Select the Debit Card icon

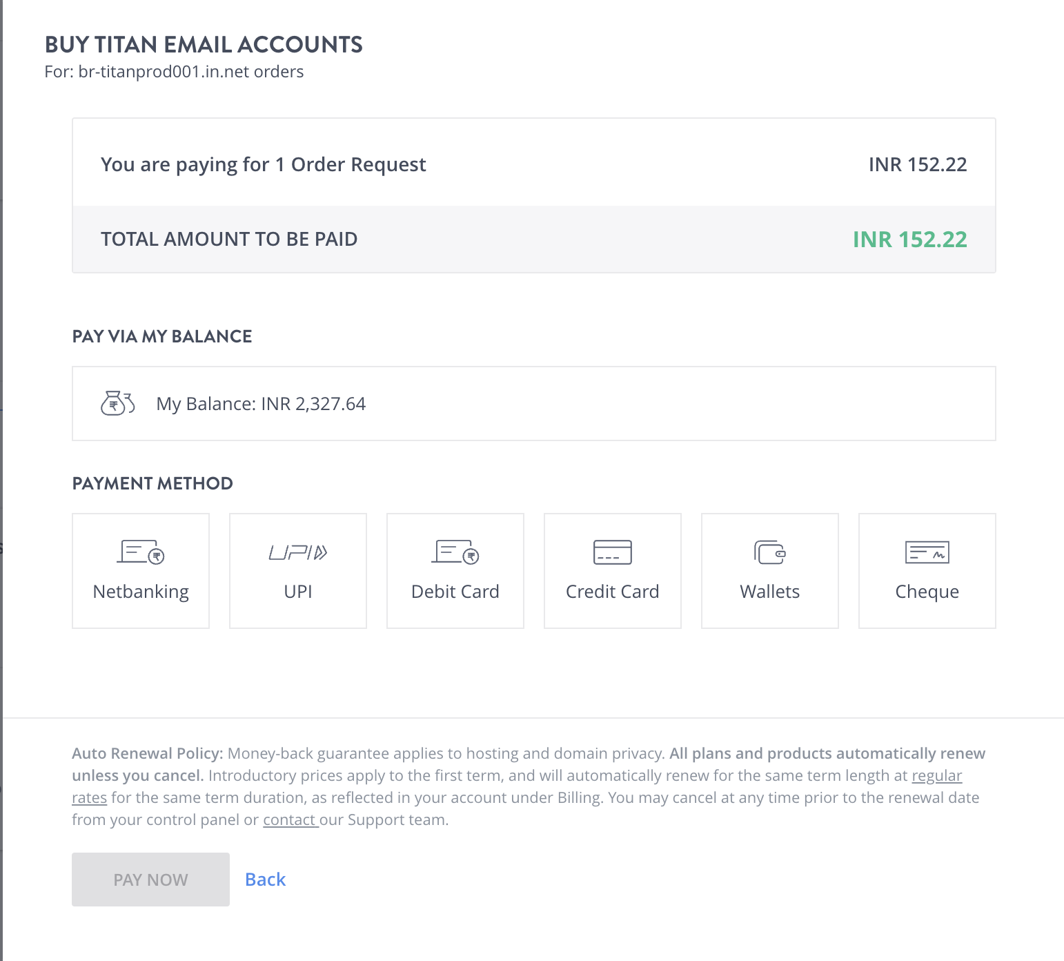pos(455,552)
